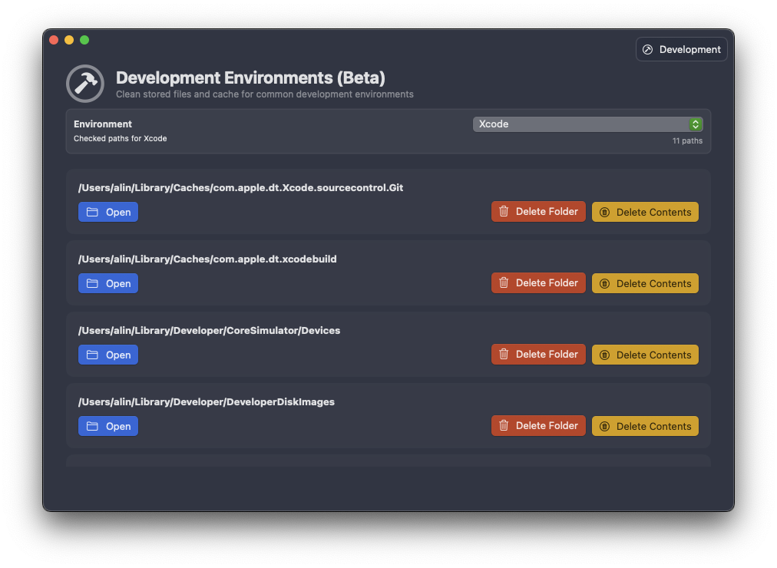The height and width of the screenshot is (568, 777).
Task: Click circled trash icon for sourcecontrol.Git contents
Action: click(x=604, y=213)
